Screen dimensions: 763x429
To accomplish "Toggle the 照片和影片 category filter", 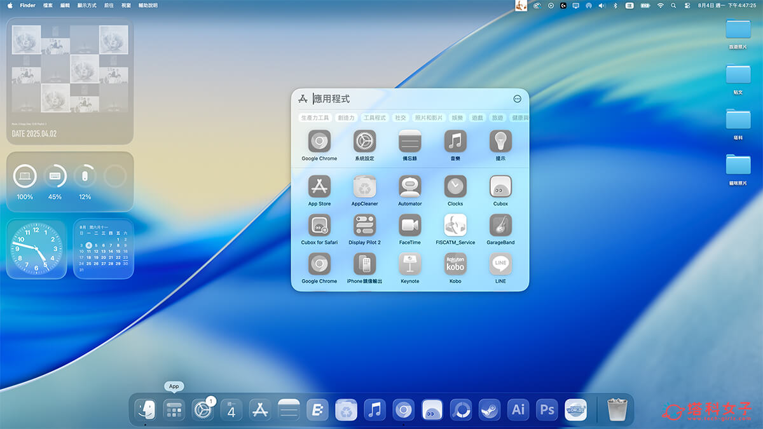I will [429, 118].
